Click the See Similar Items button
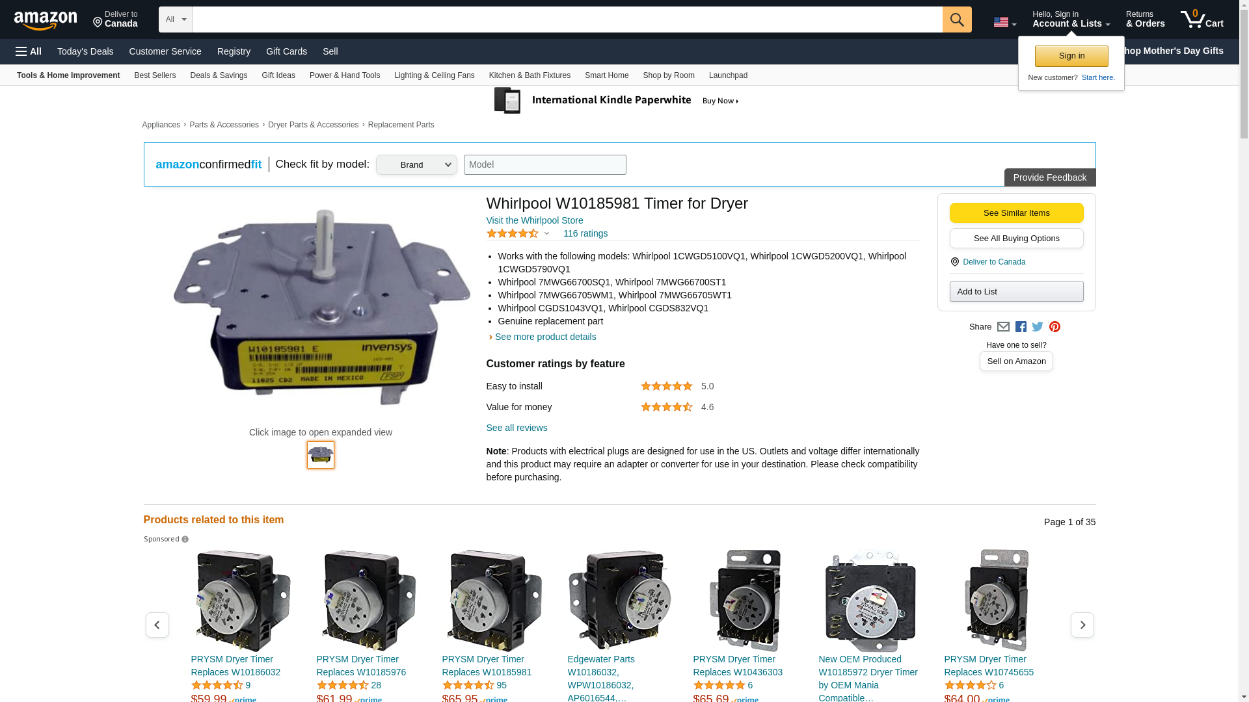This screenshot has width=1249, height=702. point(1016,213)
